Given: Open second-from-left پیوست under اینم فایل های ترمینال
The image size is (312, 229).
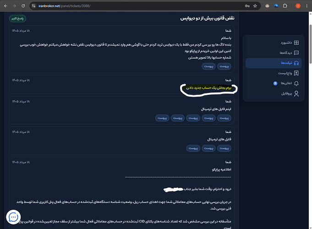Looking at the screenshot, I should 178,118.
